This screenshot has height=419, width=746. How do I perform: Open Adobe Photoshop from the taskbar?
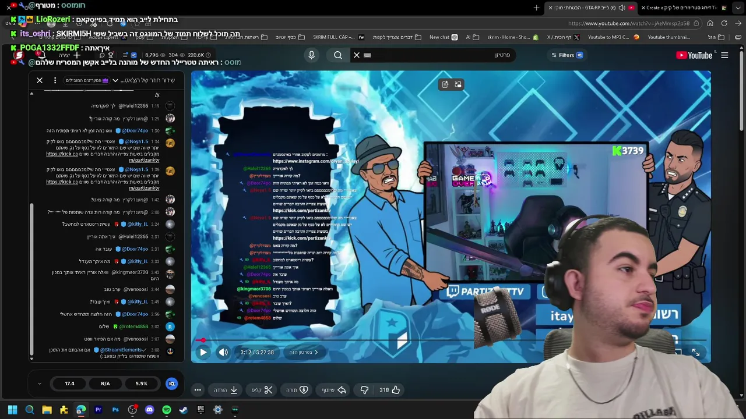coord(115,410)
